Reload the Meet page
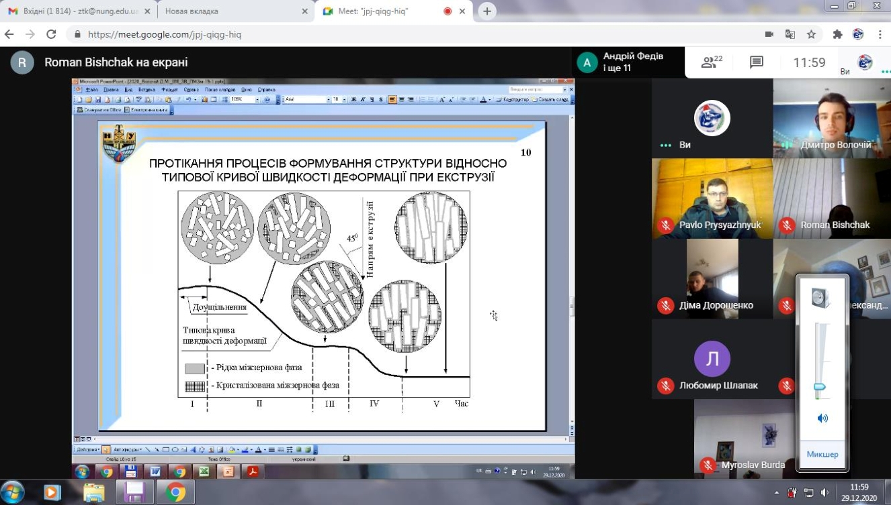Image resolution: width=891 pixels, height=505 pixels. pyautogui.click(x=51, y=34)
